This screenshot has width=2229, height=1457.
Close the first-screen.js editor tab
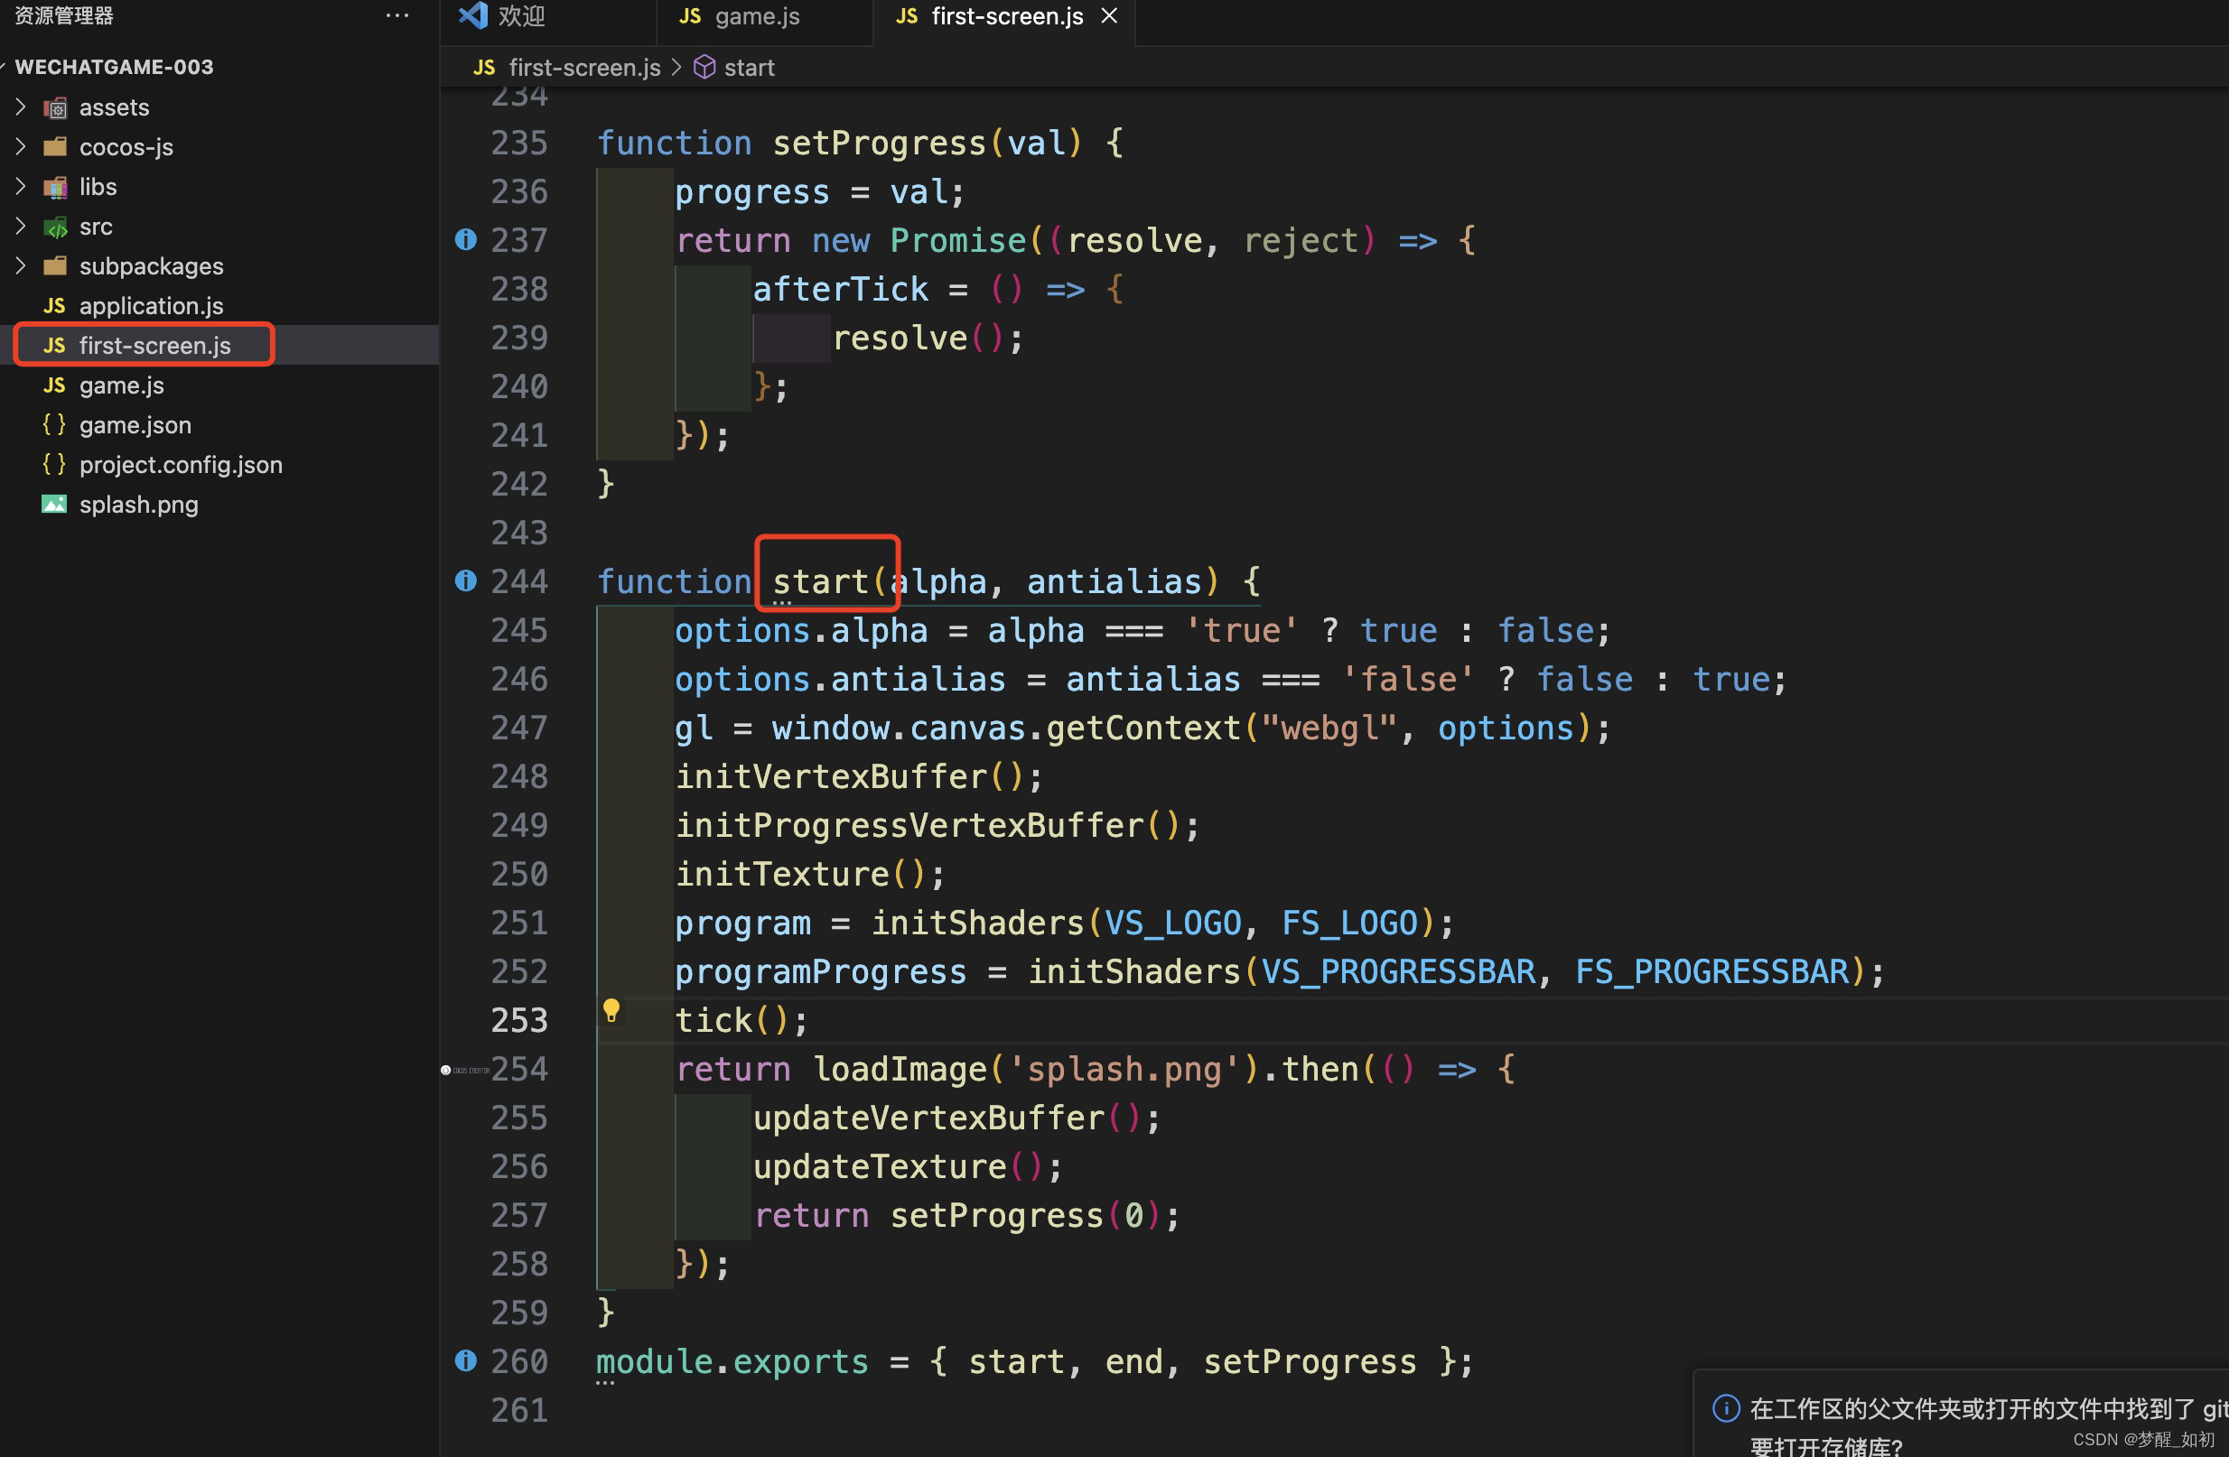[x=1109, y=16]
